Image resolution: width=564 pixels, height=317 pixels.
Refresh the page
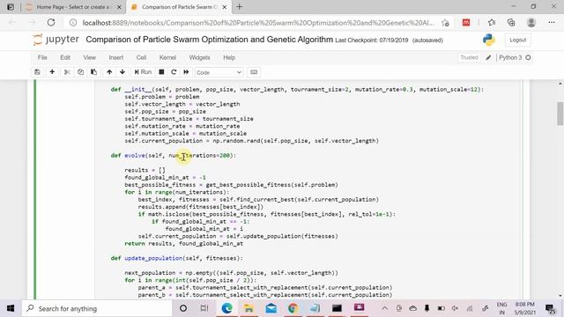point(51,23)
